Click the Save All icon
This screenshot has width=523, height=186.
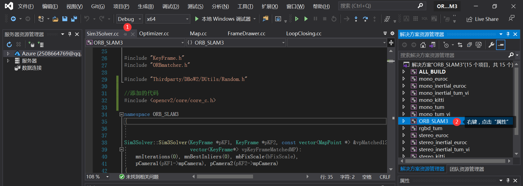(x=74, y=19)
